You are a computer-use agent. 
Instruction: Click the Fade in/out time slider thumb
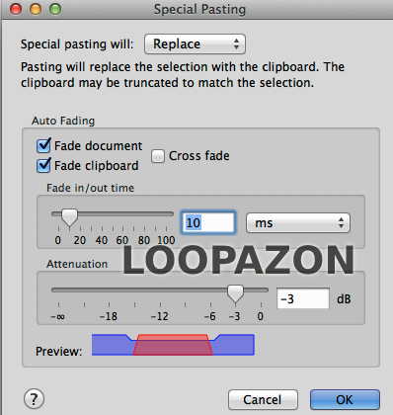tap(69, 217)
